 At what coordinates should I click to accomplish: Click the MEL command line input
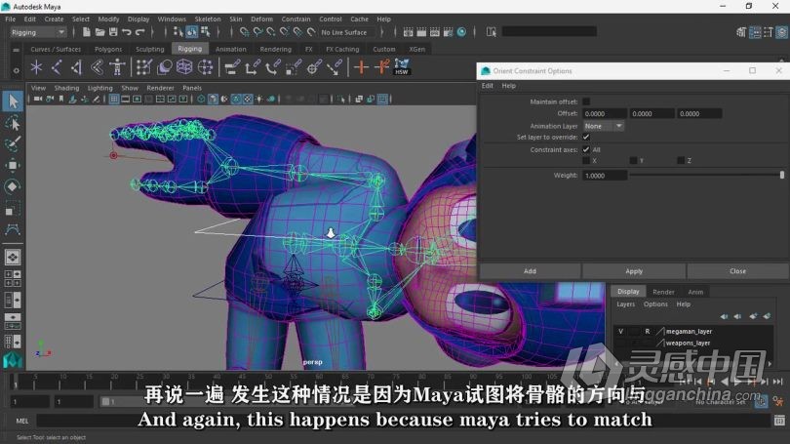(x=402, y=421)
